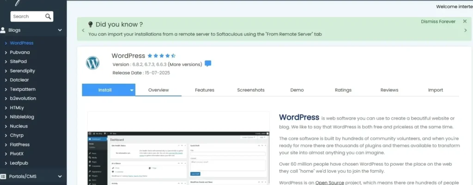
Task: Click the Install button
Action: pyautogui.click(x=105, y=90)
